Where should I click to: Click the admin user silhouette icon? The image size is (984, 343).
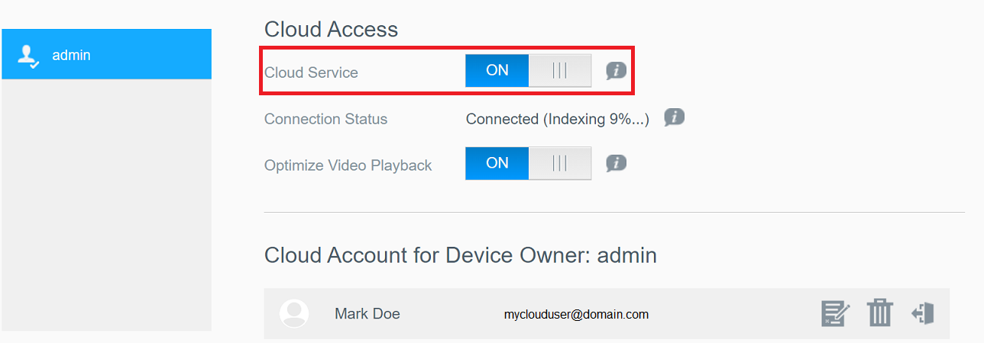pyautogui.click(x=29, y=56)
